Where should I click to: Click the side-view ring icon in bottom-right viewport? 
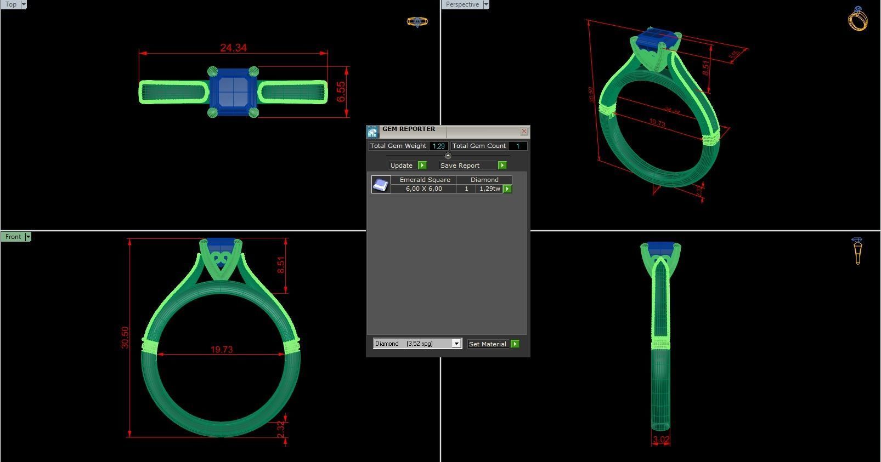[857, 251]
